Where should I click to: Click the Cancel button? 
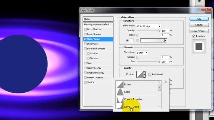click(x=199, y=25)
